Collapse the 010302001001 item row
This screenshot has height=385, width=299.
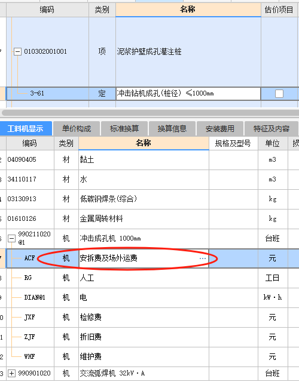(x=17, y=51)
